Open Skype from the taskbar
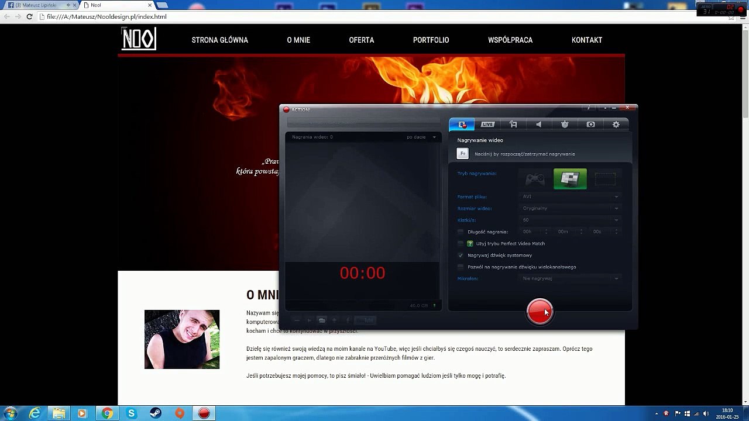 click(x=131, y=413)
